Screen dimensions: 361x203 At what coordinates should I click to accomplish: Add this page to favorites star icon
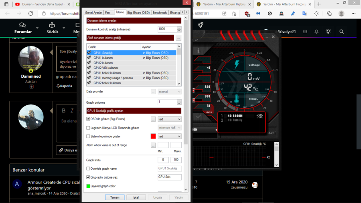[x=234, y=14]
